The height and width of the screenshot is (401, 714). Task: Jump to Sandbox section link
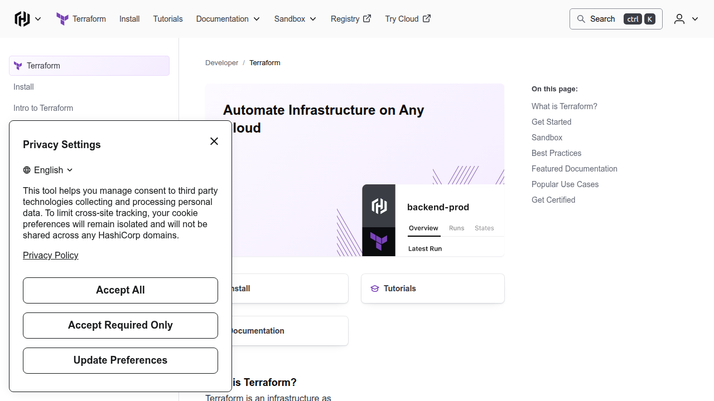[547, 138]
